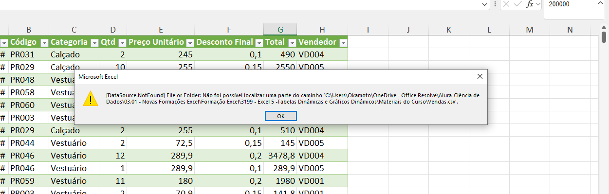Click the discount cell 0,2 in PR059 row
Screen dimensions: 609x194
[x=229, y=181]
